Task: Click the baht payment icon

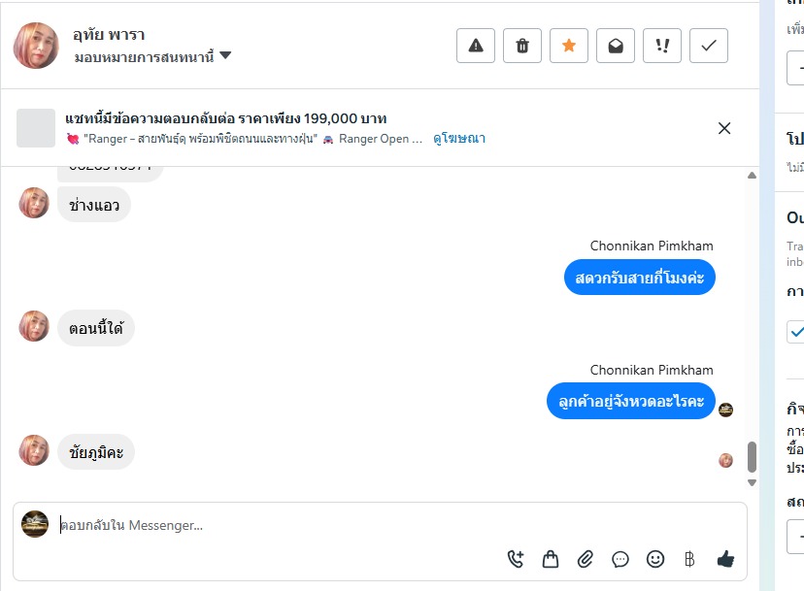Action: [689, 559]
